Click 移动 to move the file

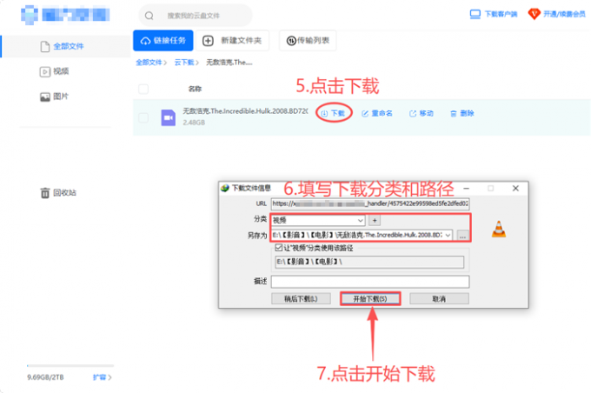(422, 113)
